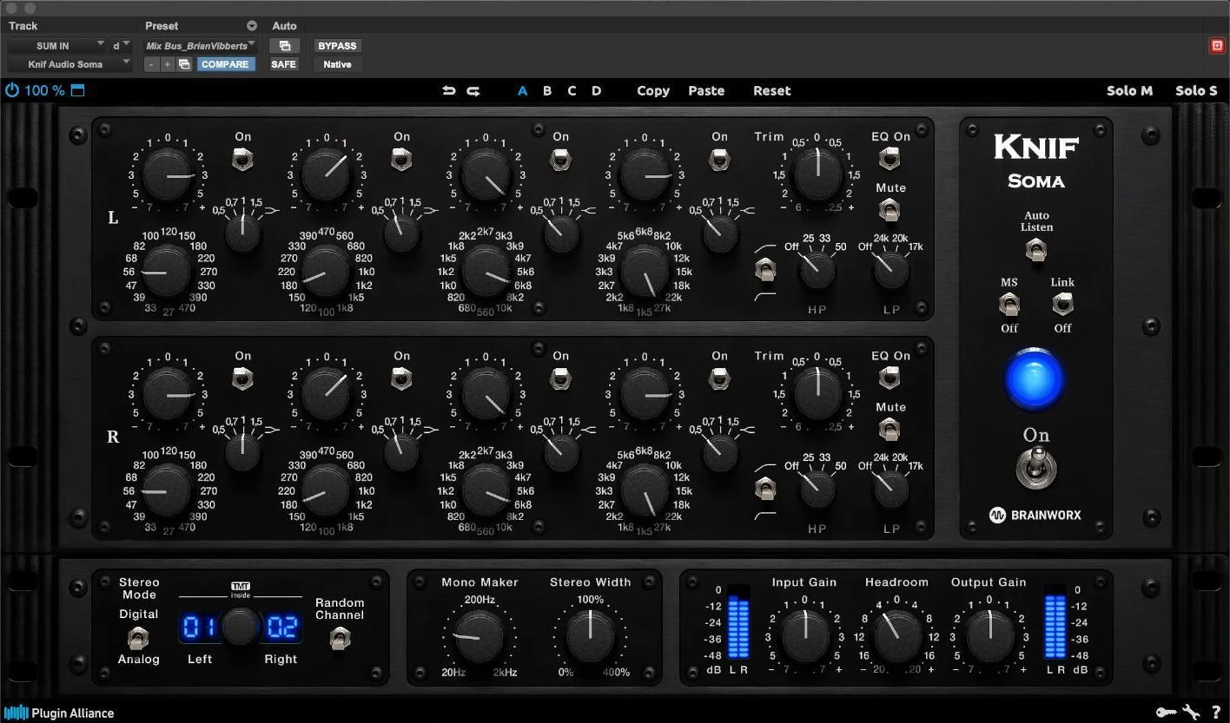The image size is (1230, 723).
Task: Click the redo arrow icon
Action: pos(473,90)
